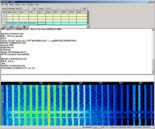
Task: Click the red frequency marker flag on waterfall
Action: tap(49, 84)
